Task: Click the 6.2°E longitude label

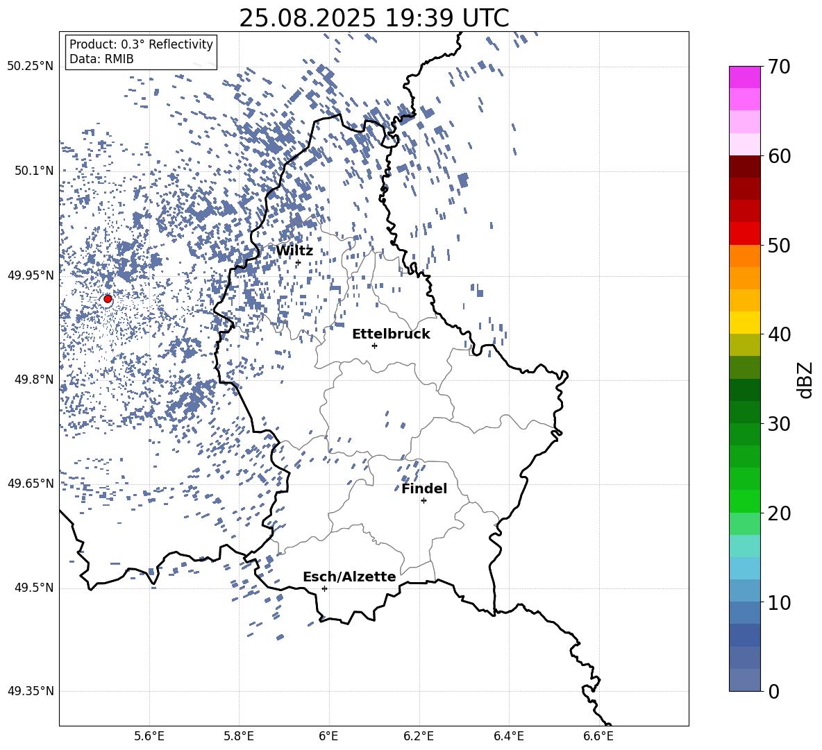Action: [x=419, y=736]
